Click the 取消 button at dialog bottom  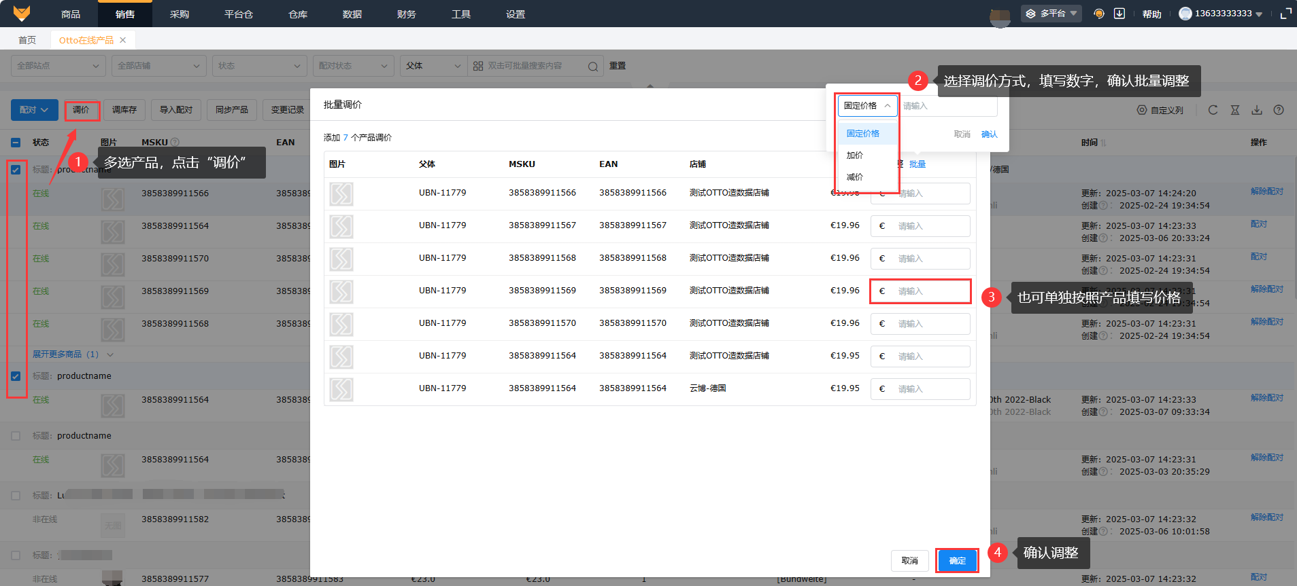[909, 561]
